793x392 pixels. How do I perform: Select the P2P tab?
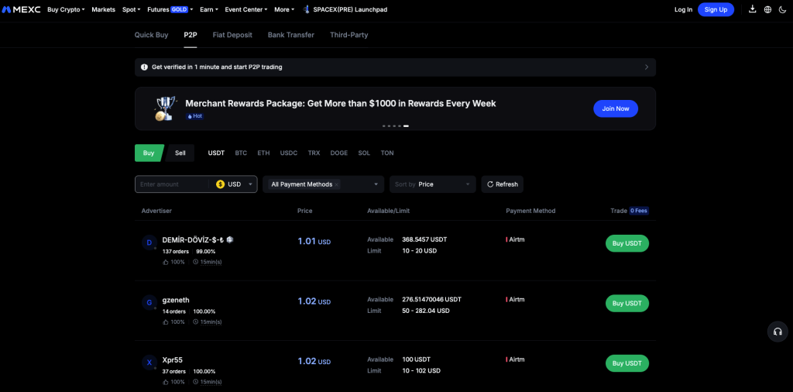click(191, 35)
